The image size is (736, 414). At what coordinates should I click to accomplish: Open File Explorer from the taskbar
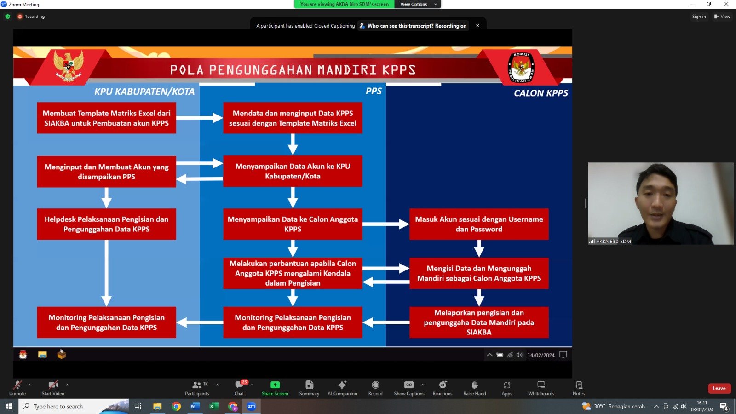157,406
